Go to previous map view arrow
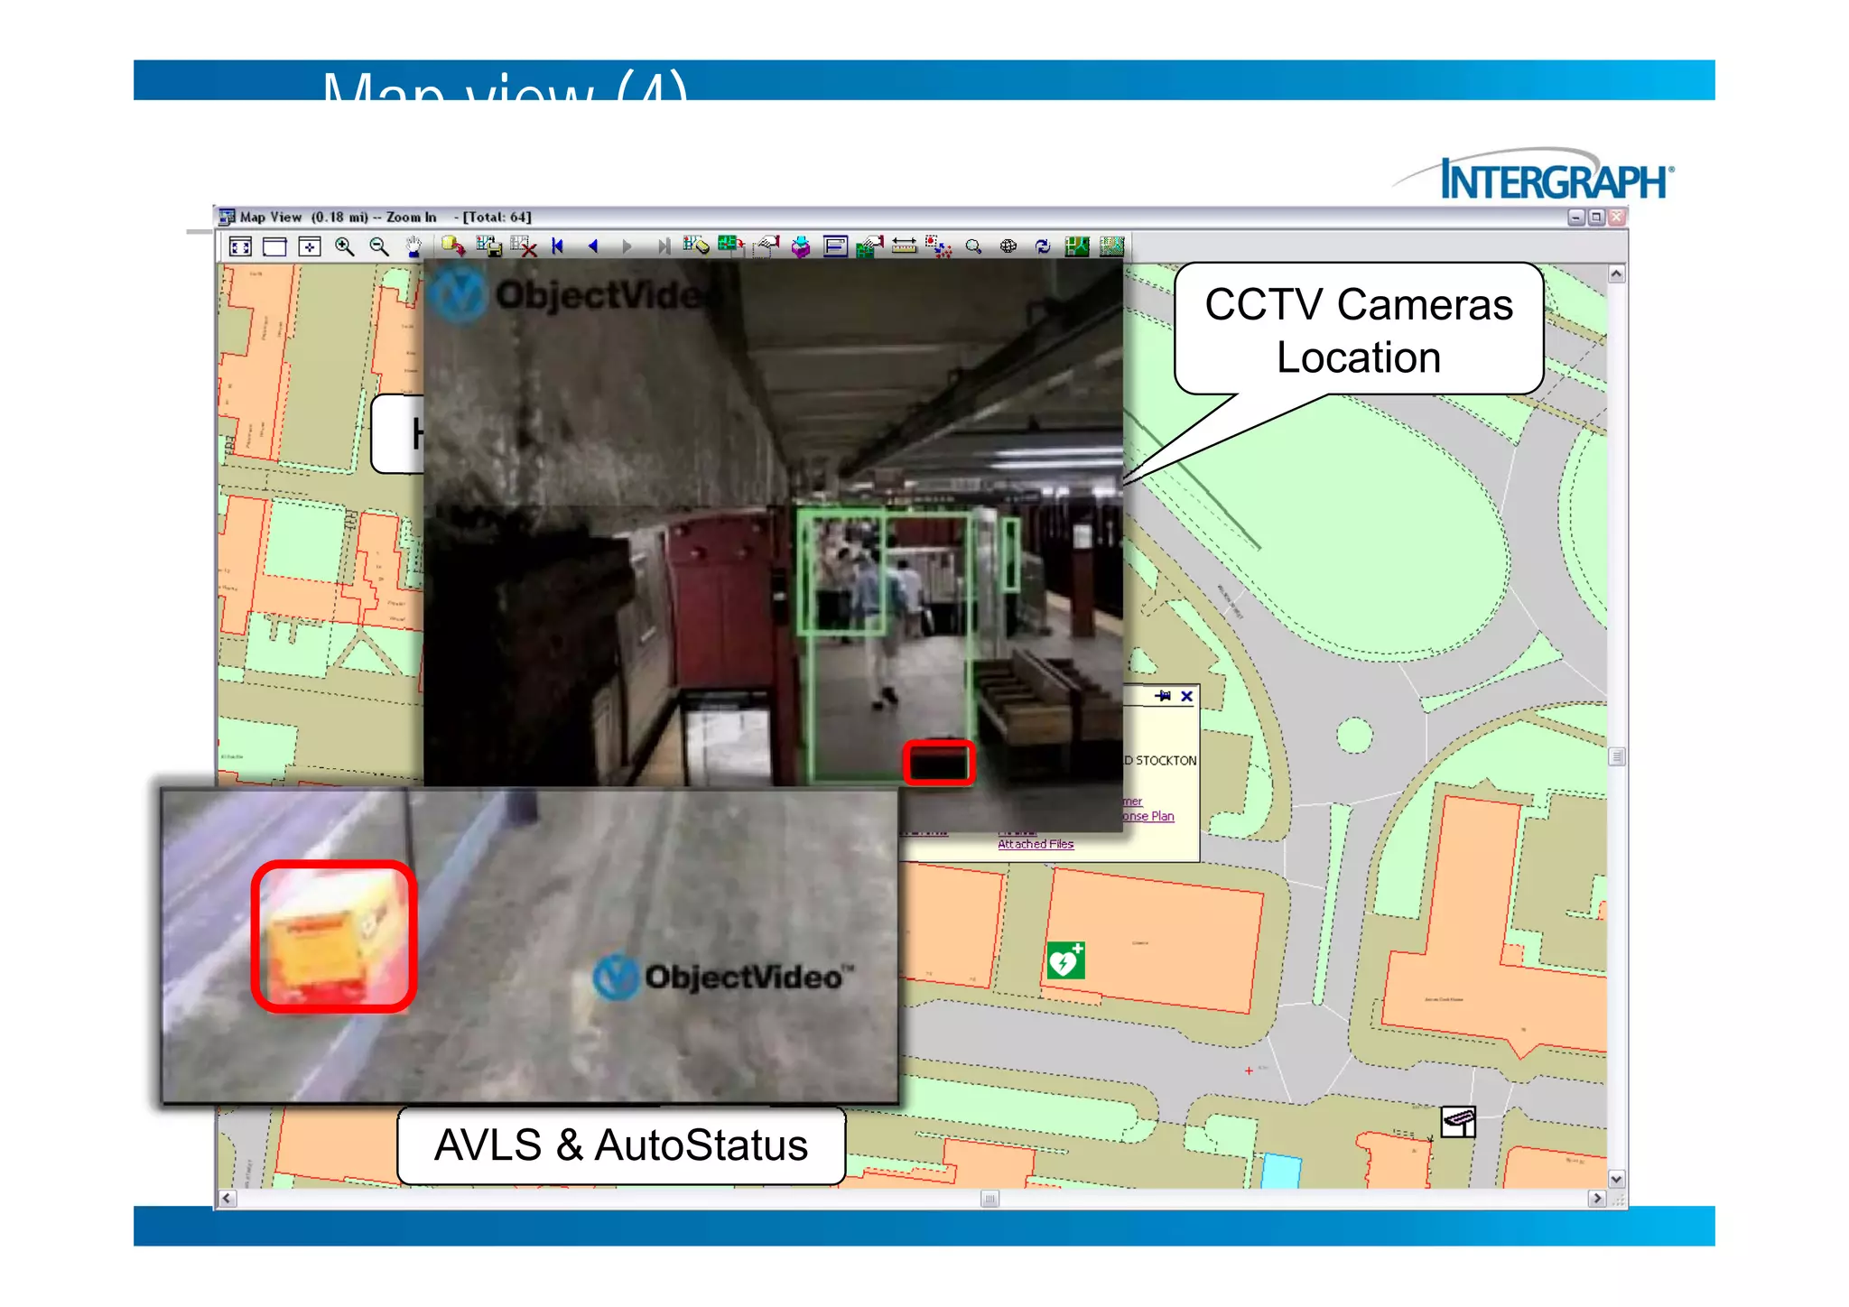1849x1307 pixels. (593, 246)
